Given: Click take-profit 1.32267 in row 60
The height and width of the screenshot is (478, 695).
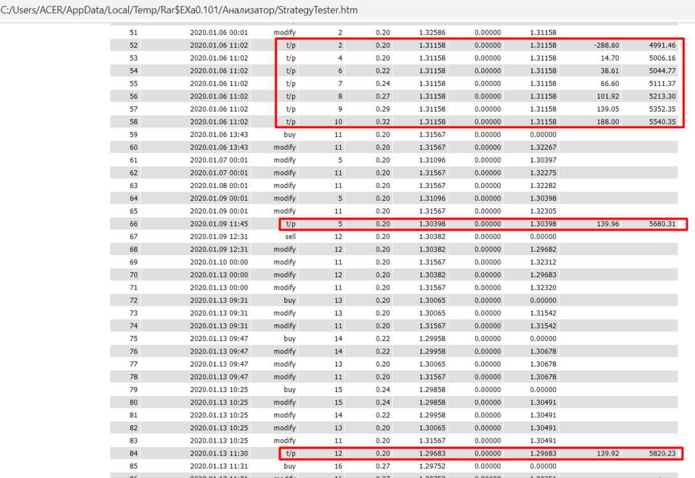Looking at the screenshot, I should point(543,147).
